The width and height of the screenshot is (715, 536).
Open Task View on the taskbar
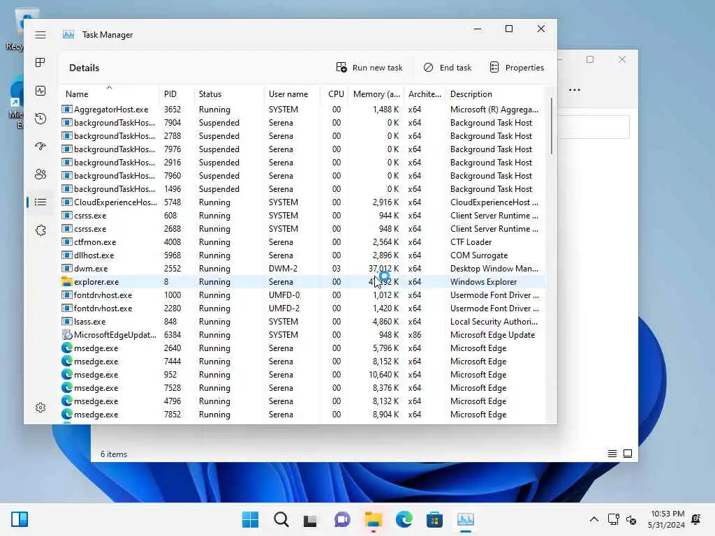[x=310, y=519]
